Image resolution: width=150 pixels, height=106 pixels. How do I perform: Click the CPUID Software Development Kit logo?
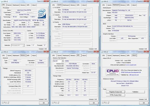(113, 72)
